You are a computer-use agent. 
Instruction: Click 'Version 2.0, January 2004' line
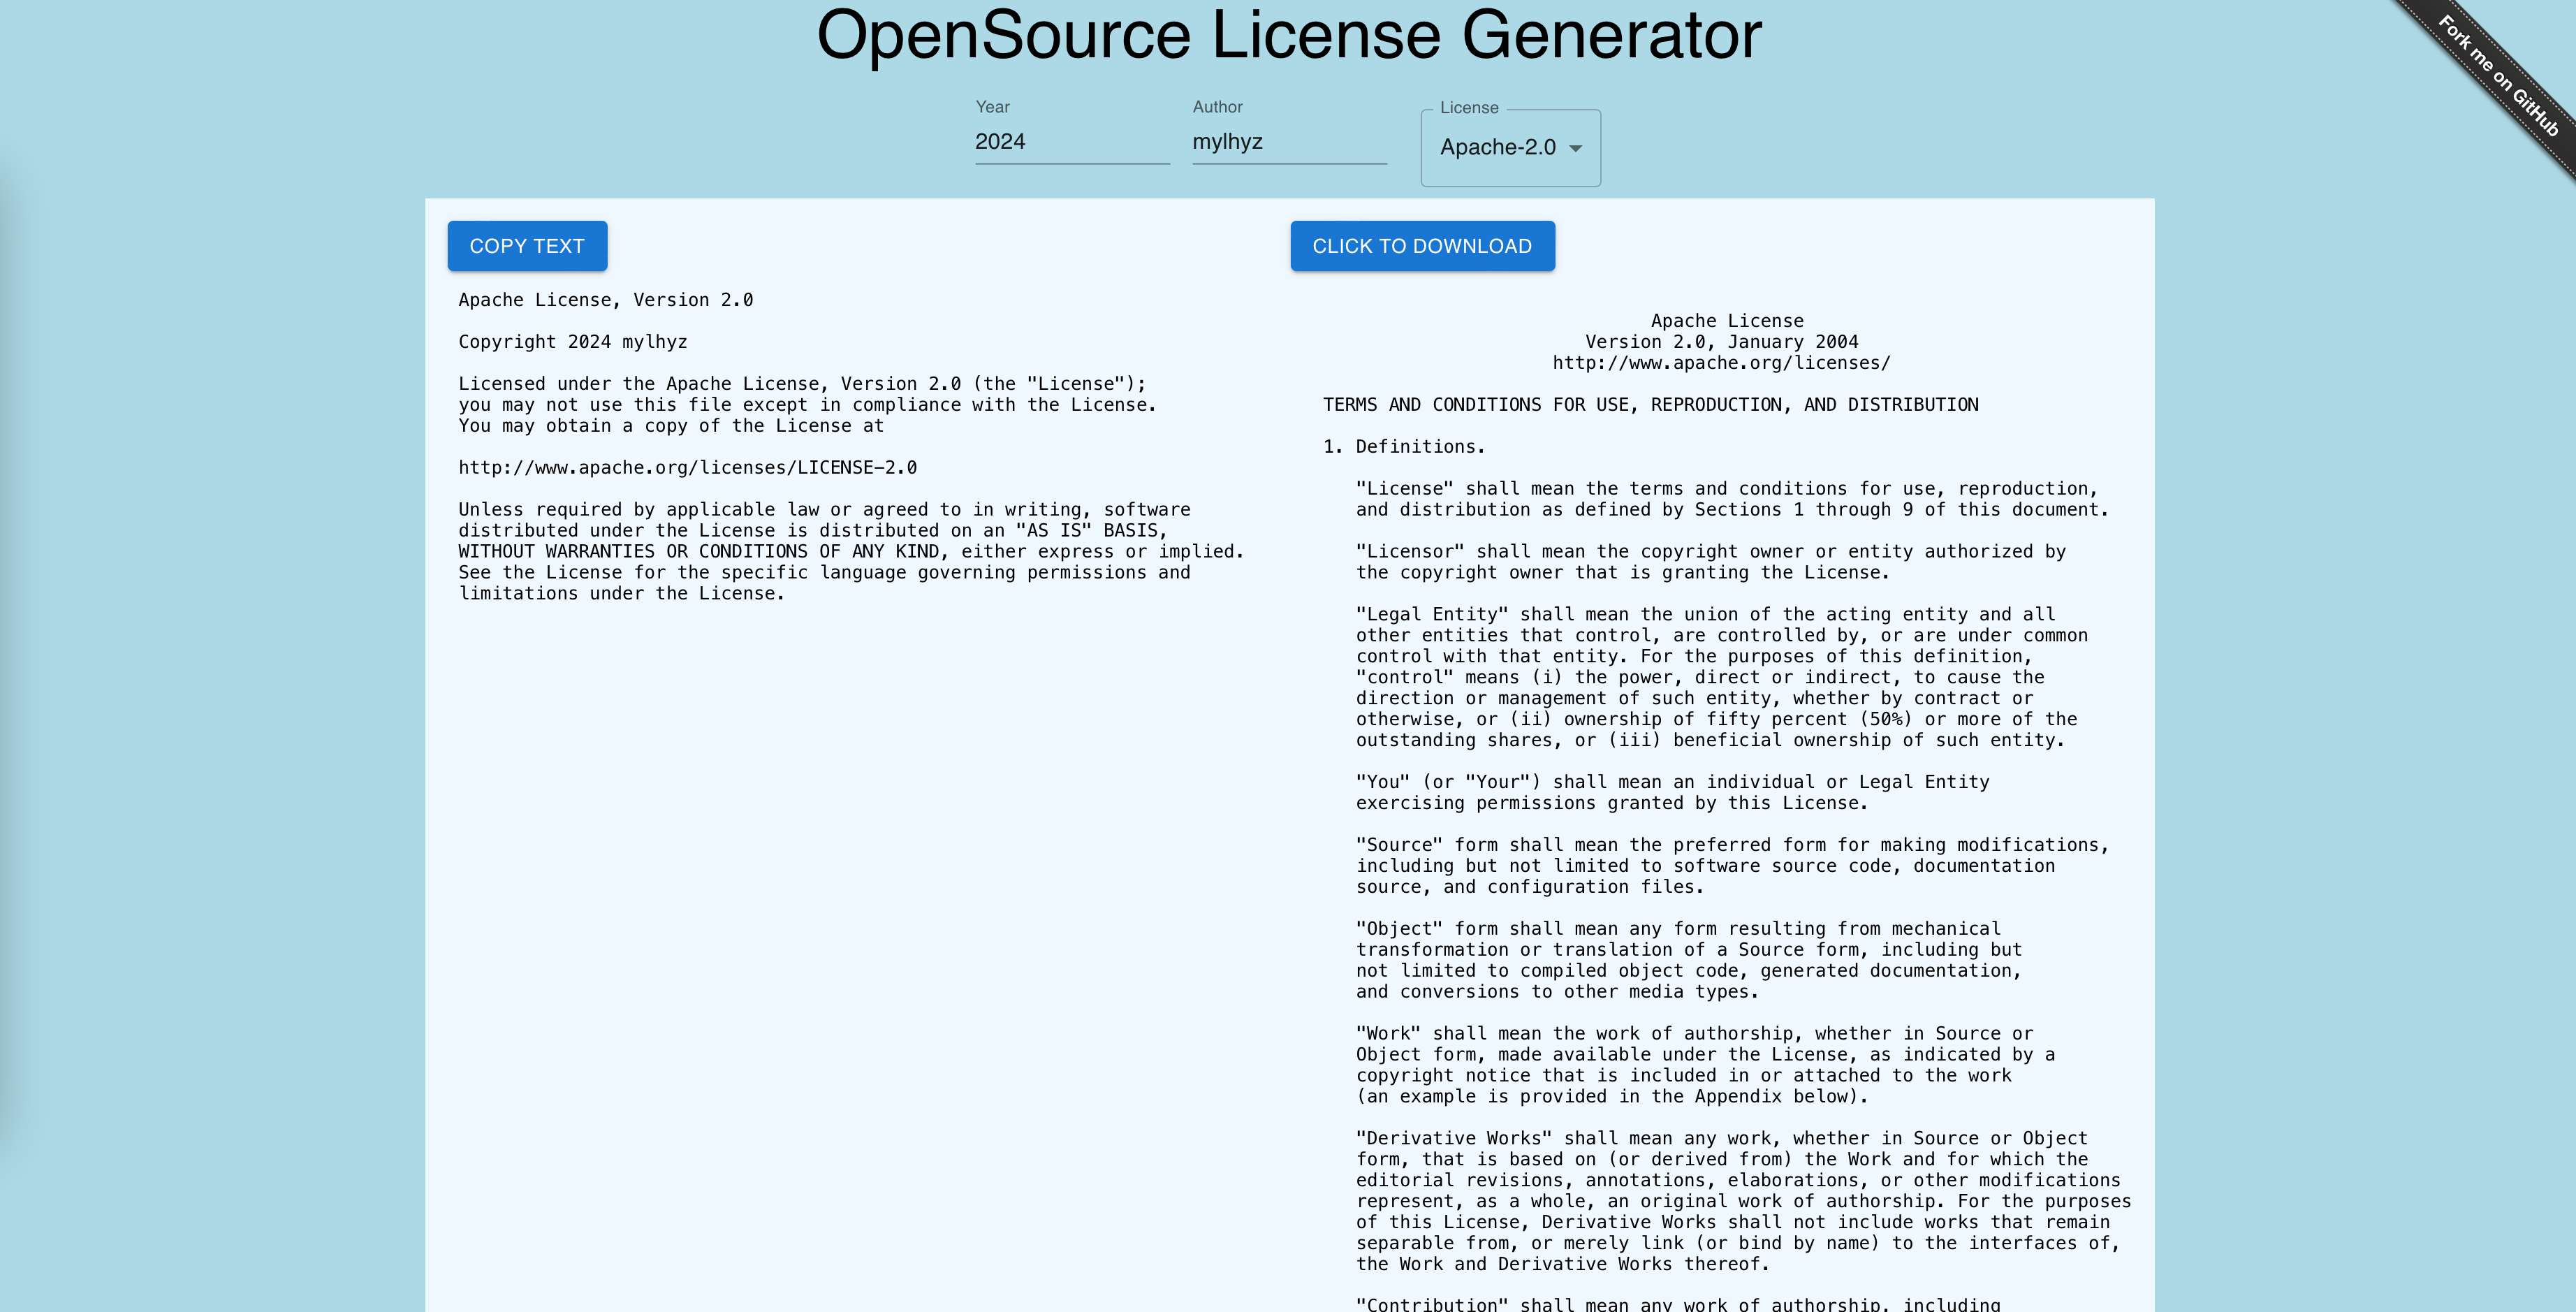coord(1722,342)
